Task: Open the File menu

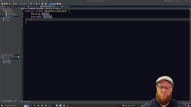Action: point(4,1)
